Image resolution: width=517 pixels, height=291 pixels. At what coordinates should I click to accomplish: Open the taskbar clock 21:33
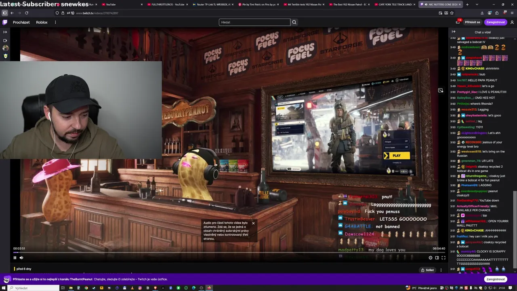click(502, 288)
